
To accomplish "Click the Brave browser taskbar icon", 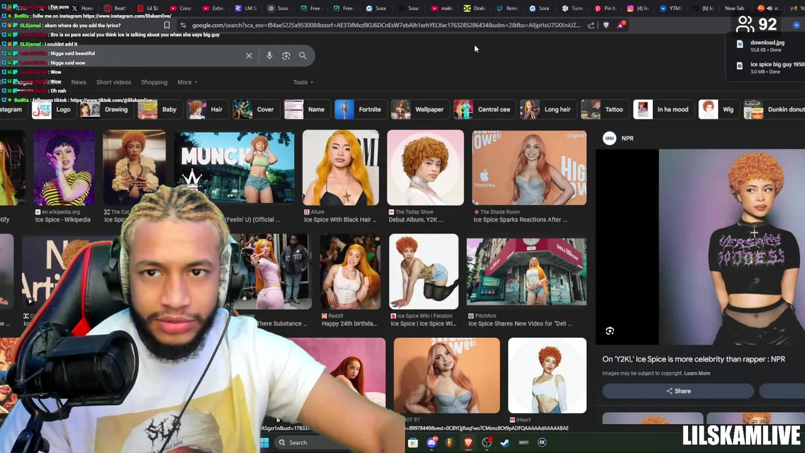I will [x=468, y=443].
